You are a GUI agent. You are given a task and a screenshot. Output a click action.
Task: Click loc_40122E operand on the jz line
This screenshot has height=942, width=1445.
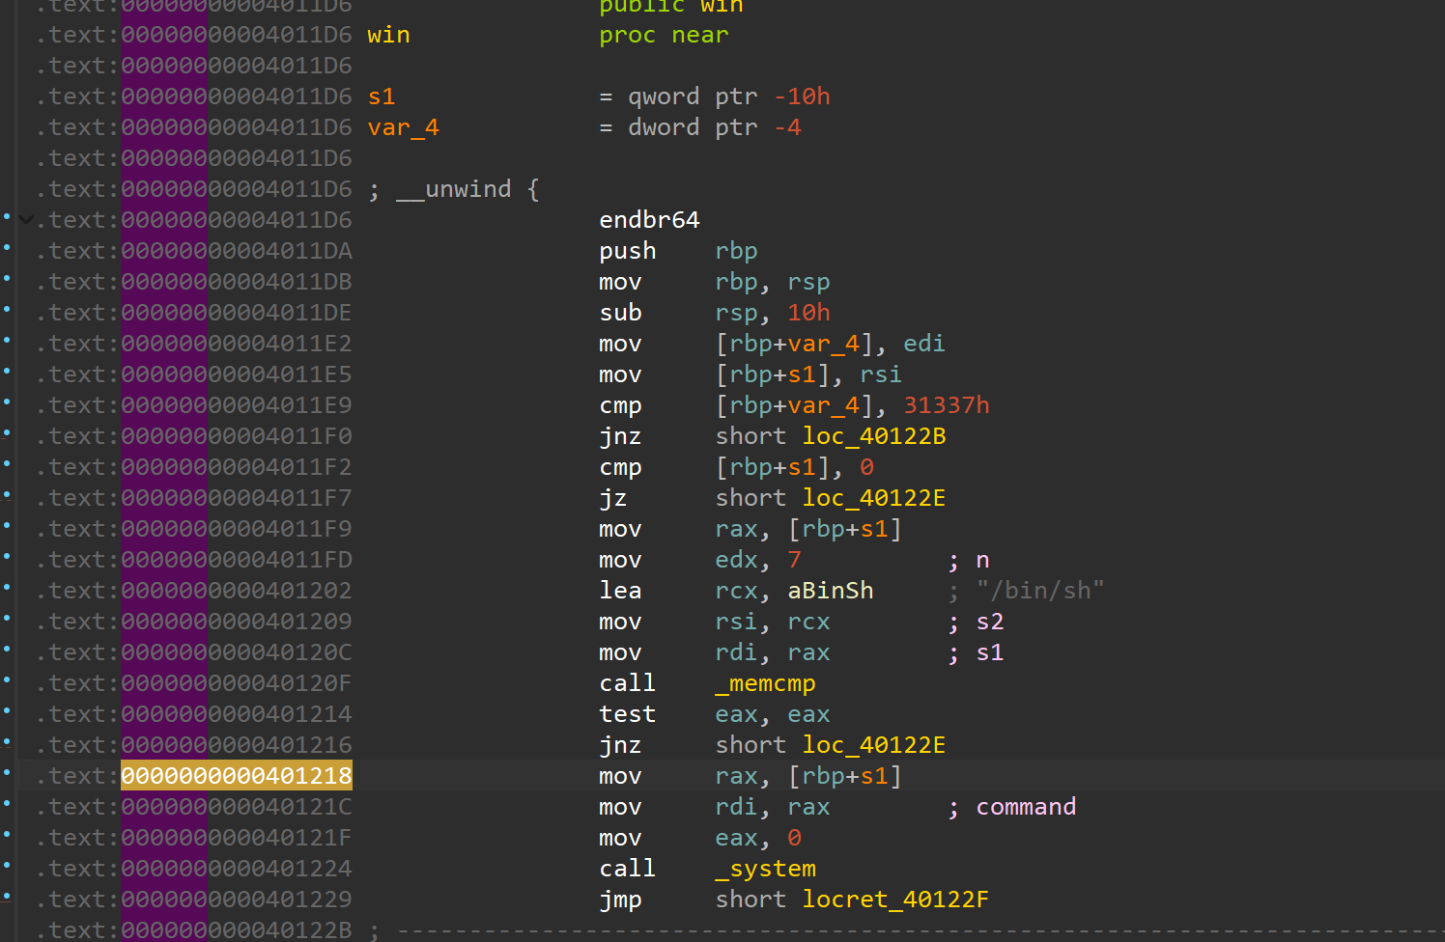coord(873,498)
